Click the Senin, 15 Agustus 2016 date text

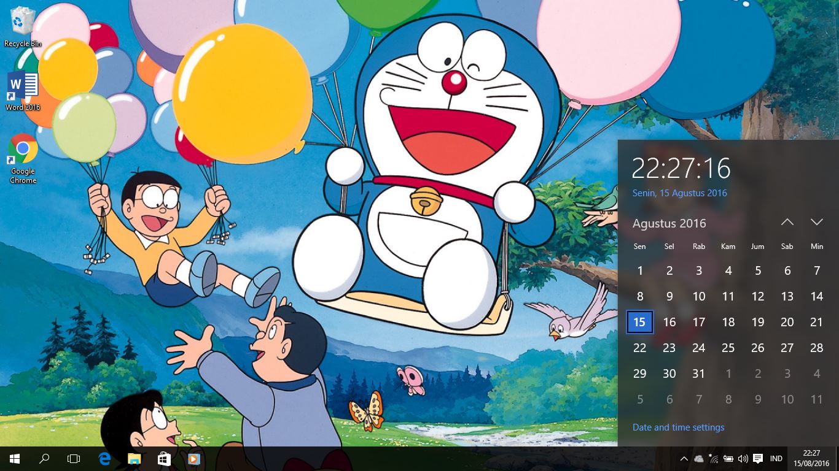680,193
